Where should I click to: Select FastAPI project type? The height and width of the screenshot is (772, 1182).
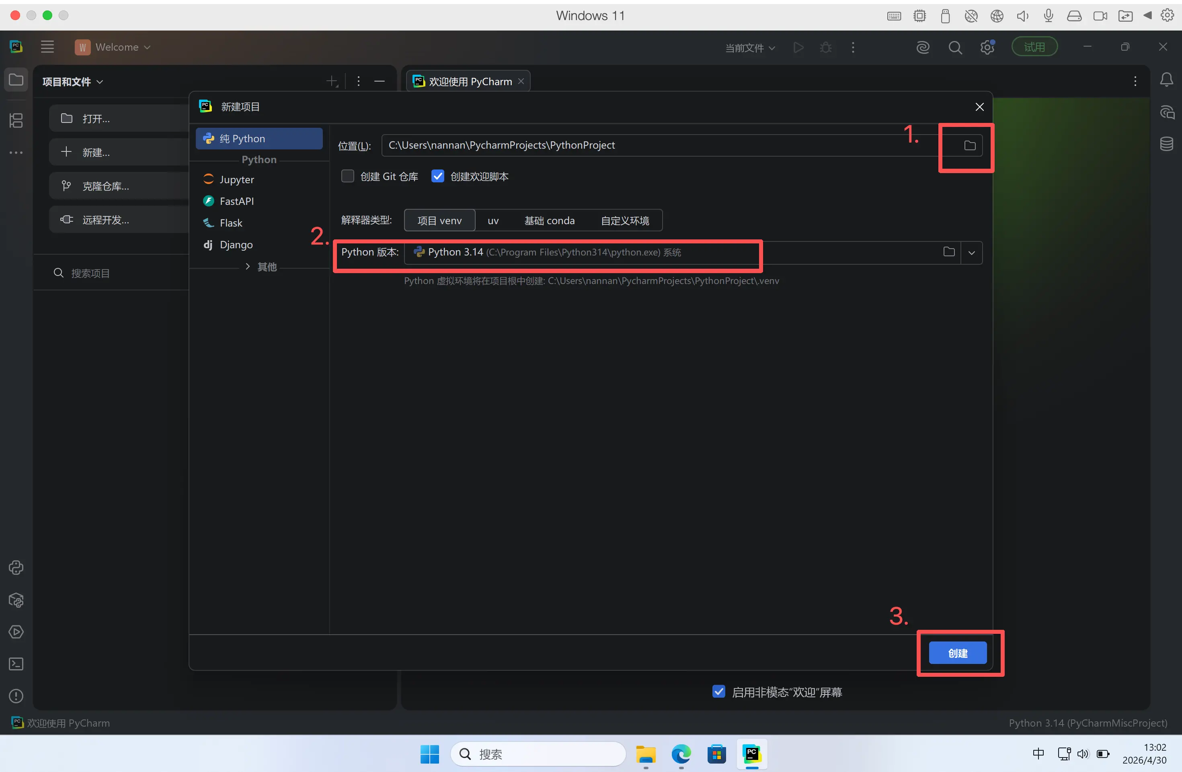(x=259, y=201)
